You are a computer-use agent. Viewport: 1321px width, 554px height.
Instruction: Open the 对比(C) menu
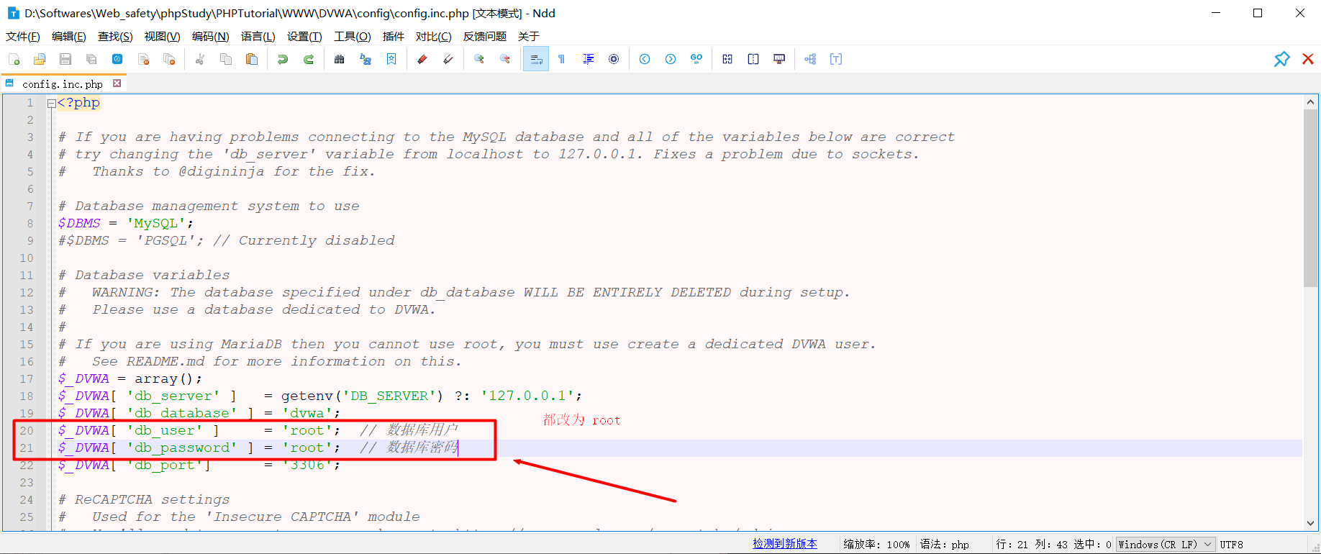point(434,36)
